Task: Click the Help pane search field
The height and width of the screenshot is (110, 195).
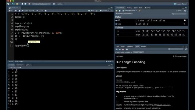Action: 175,50
